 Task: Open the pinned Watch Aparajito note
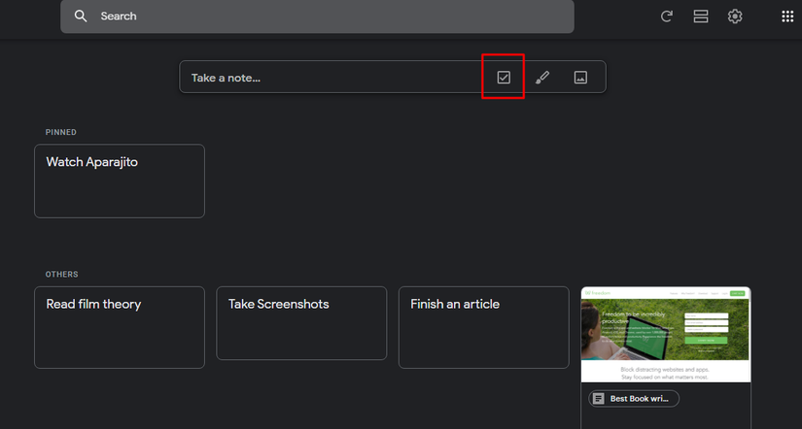[x=120, y=181]
